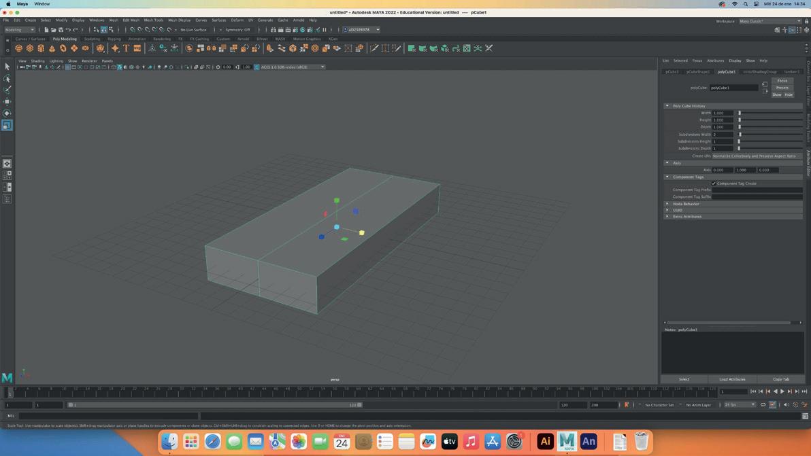Click the Multi-Cut tool shelf icon

point(374,48)
